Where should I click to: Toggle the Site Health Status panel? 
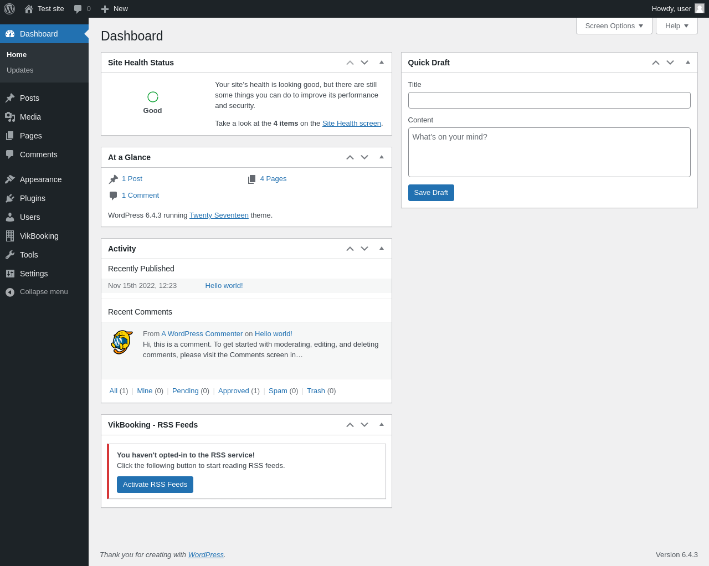click(382, 63)
